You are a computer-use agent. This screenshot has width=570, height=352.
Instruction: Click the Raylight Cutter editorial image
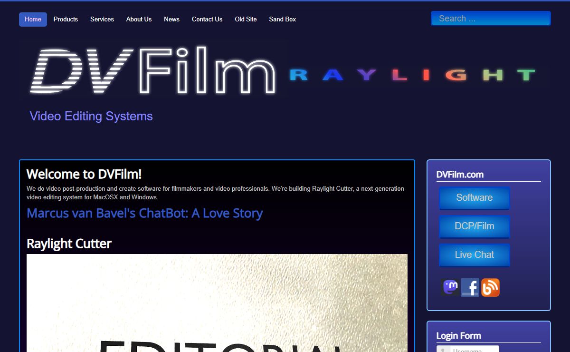coord(217,303)
